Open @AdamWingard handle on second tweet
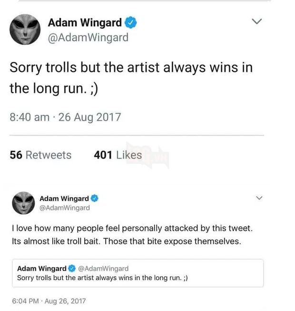This screenshot has height=311, width=295. pyautogui.click(x=65, y=208)
